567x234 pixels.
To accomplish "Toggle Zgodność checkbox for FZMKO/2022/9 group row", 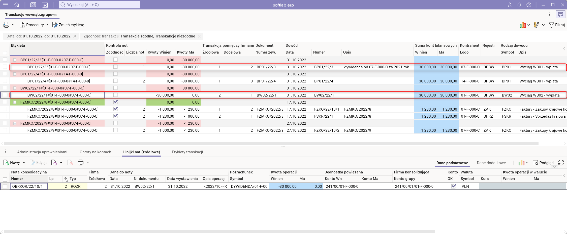I will pyautogui.click(x=115, y=123).
